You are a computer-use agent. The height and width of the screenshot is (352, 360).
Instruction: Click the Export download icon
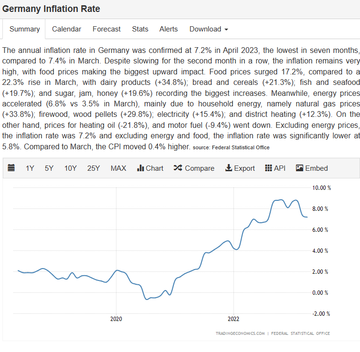(x=229, y=168)
